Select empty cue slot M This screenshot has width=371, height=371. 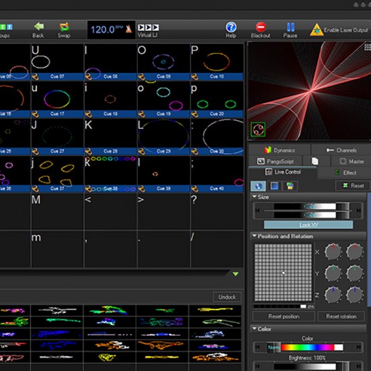(57, 211)
